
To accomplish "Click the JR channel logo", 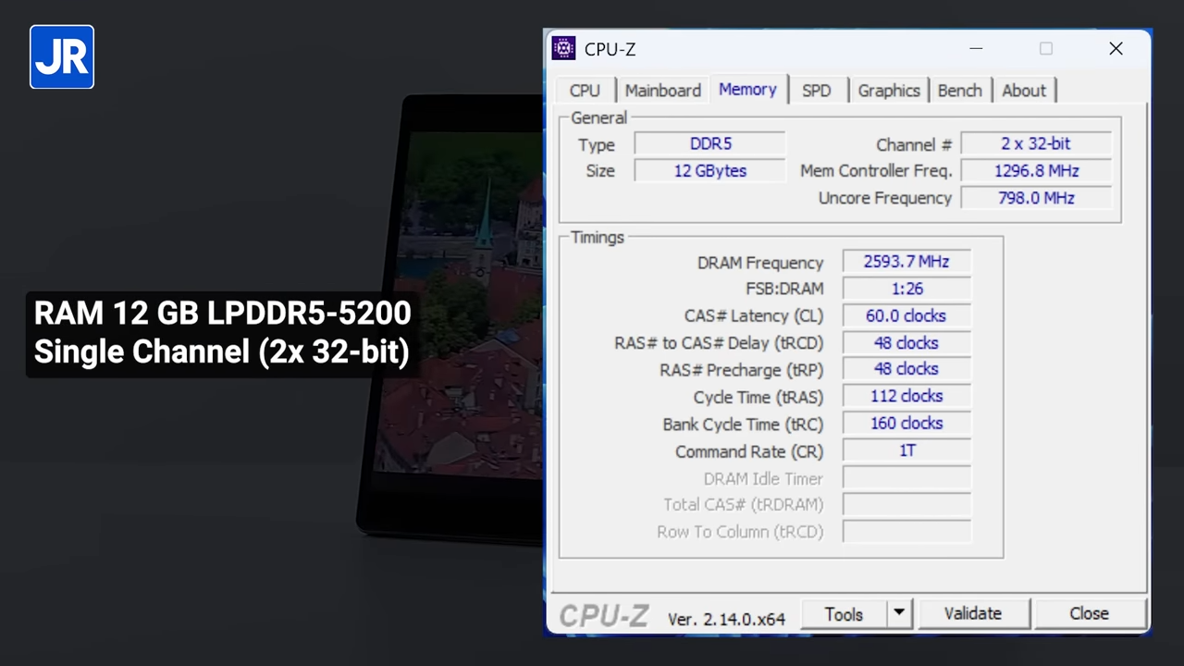I will click(x=62, y=57).
